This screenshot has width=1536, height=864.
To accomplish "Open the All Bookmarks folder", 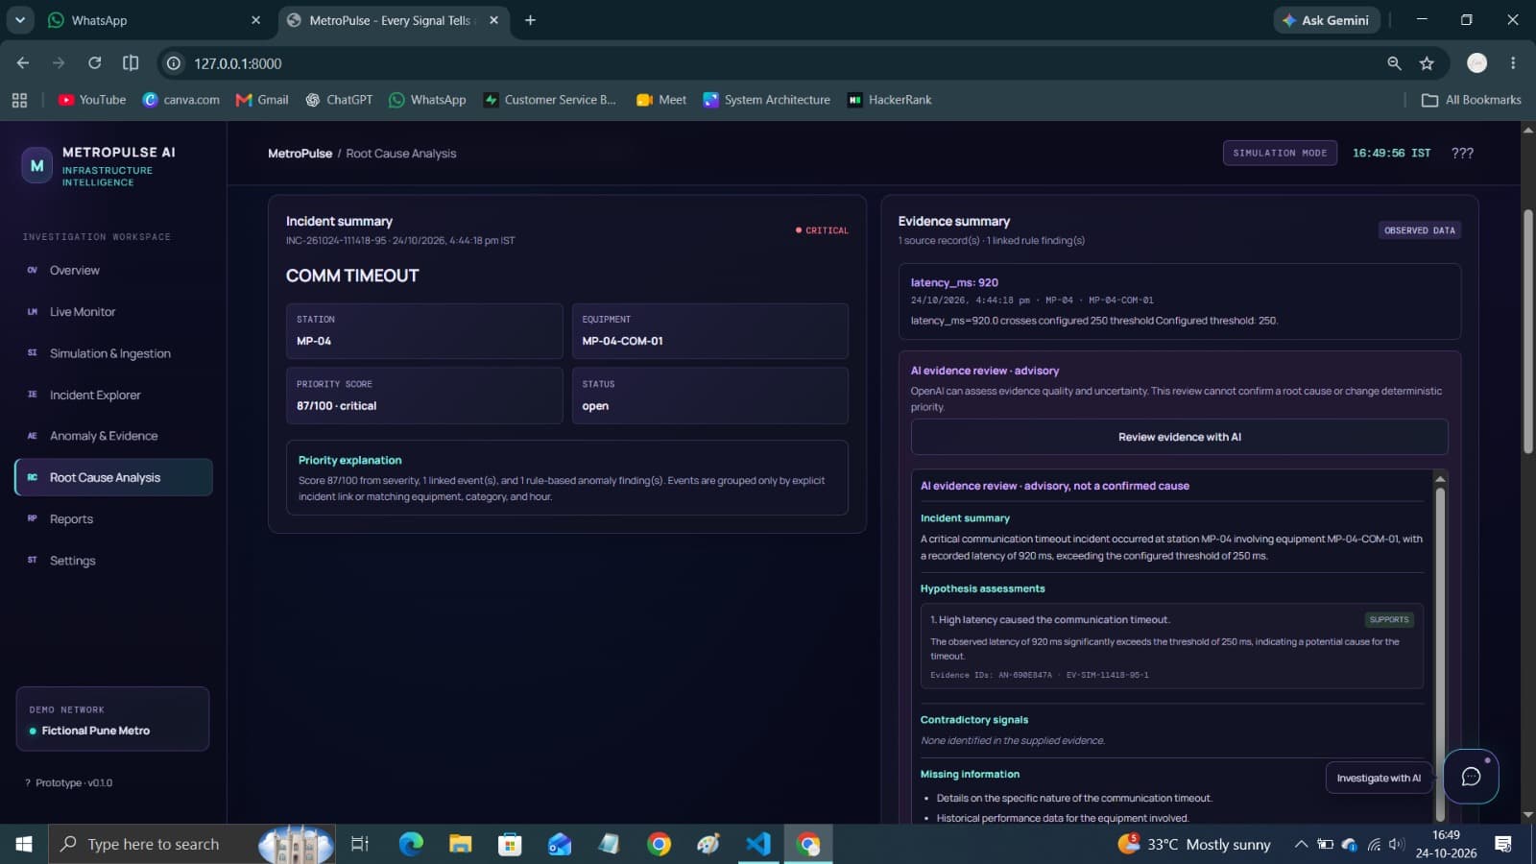I will coord(1472,100).
